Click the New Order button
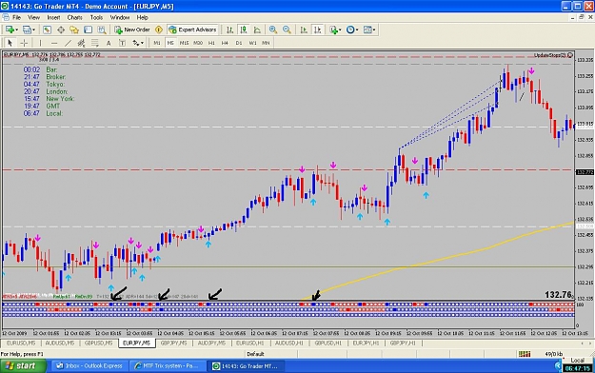This screenshot has height=373, width=595. point(132,29)
